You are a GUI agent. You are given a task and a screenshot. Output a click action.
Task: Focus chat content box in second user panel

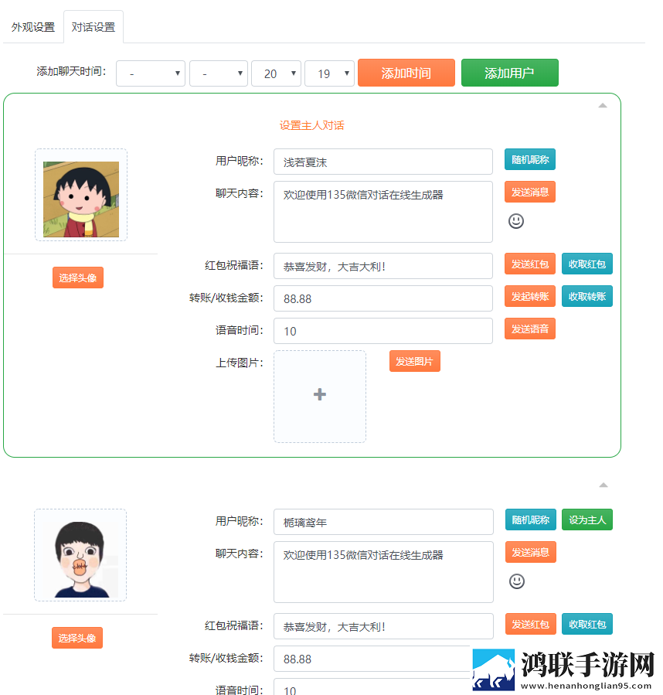click(x=384, y=572)
